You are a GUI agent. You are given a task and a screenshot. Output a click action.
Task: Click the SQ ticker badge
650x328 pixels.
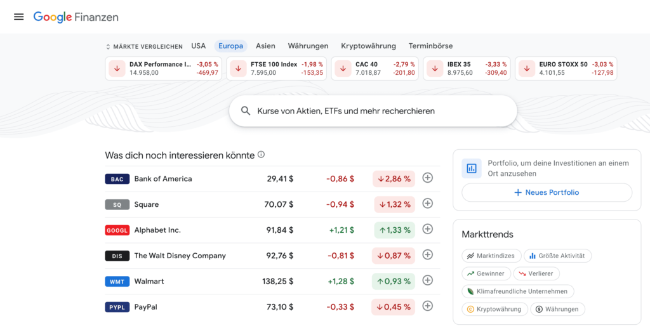click(x=117, y=204)
